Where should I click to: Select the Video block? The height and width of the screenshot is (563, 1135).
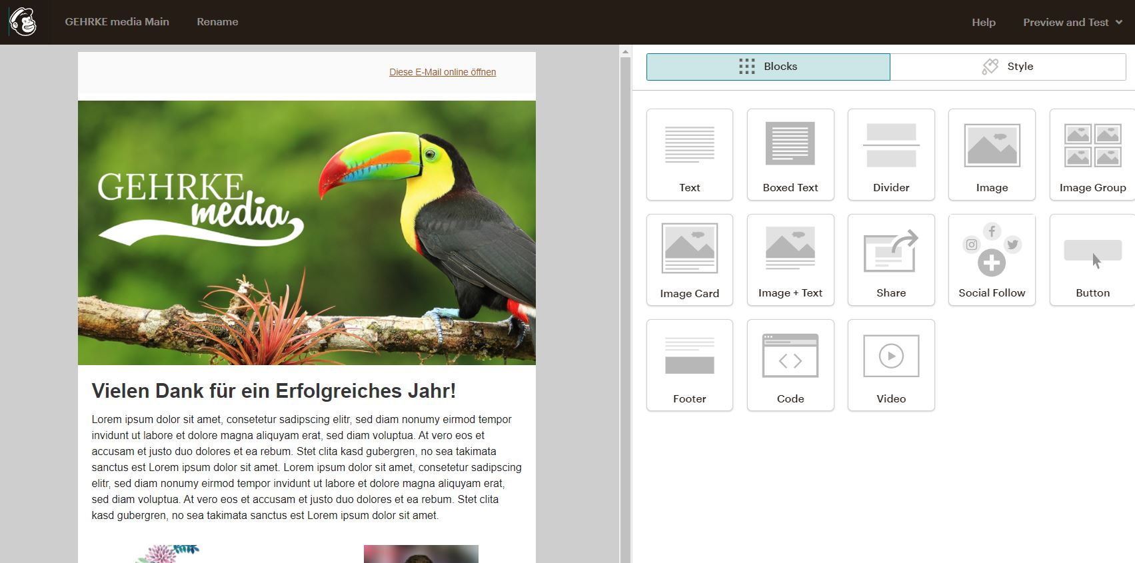coord(891,365)
